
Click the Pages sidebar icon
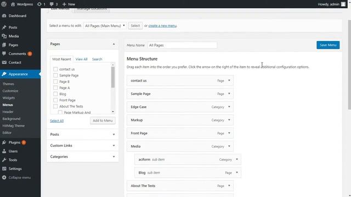click(4, 45)
